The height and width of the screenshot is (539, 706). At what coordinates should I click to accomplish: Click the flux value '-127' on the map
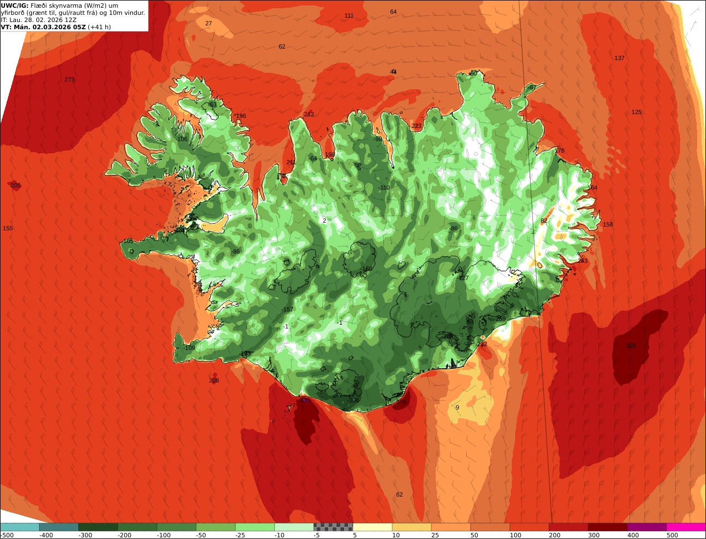pyautogui.click(x=463, y=278)
